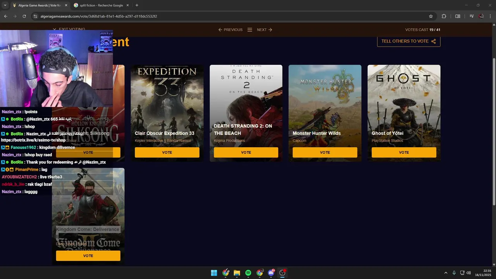Open File Explorer from the taskbar
496x279 pixels.
pyautogui.click(x=237, y=273)
